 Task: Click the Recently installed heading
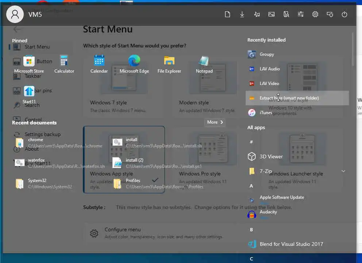pos(266,40)
